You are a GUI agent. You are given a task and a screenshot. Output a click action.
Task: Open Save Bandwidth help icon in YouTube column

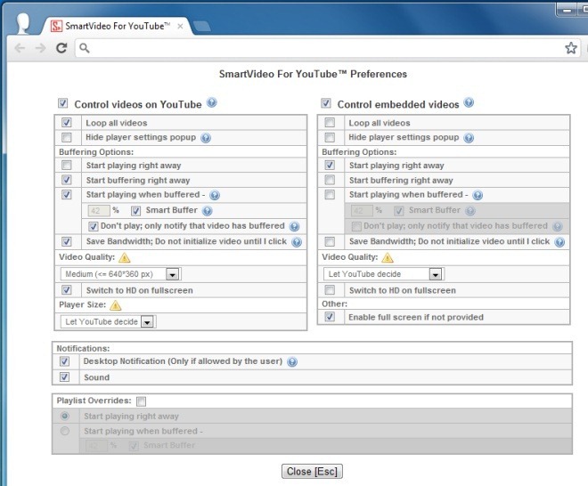point(297,242)
